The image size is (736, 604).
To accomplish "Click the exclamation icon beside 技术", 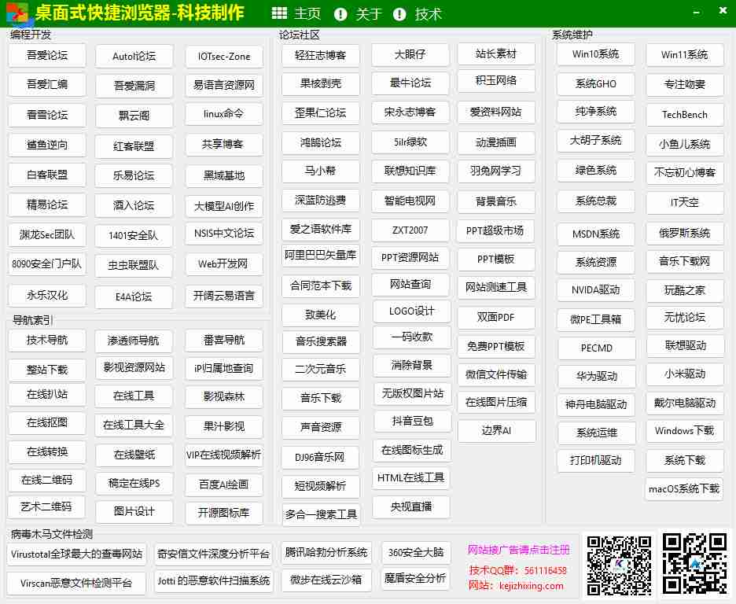I will pos(399,14).
